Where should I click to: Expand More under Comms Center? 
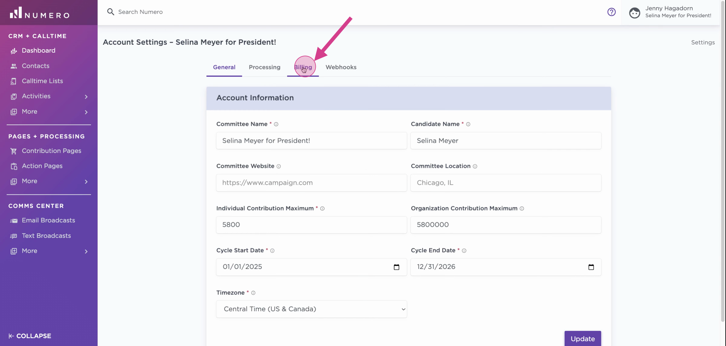click(86, 251)
